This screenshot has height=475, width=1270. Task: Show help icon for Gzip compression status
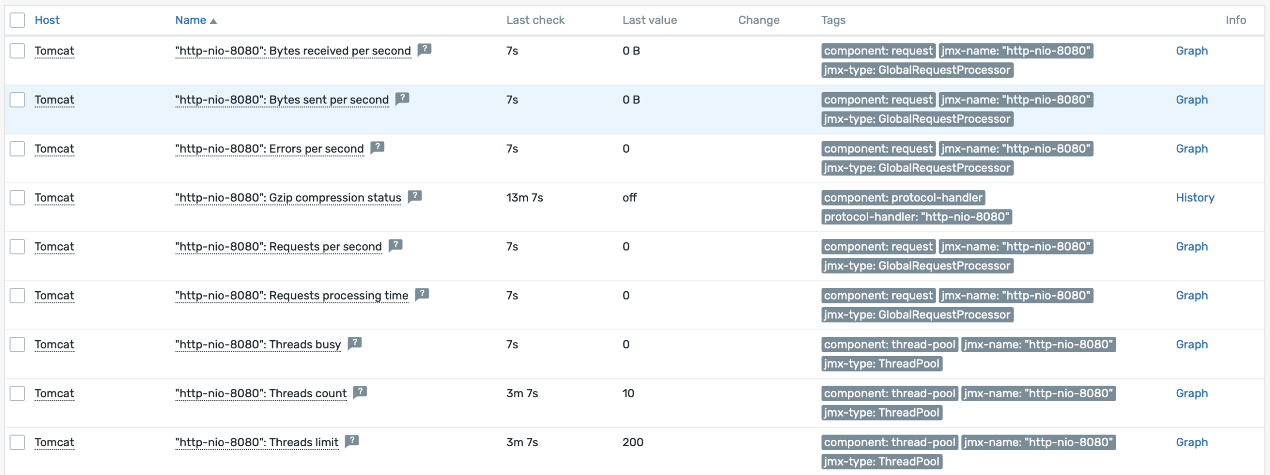click(415, 197)
